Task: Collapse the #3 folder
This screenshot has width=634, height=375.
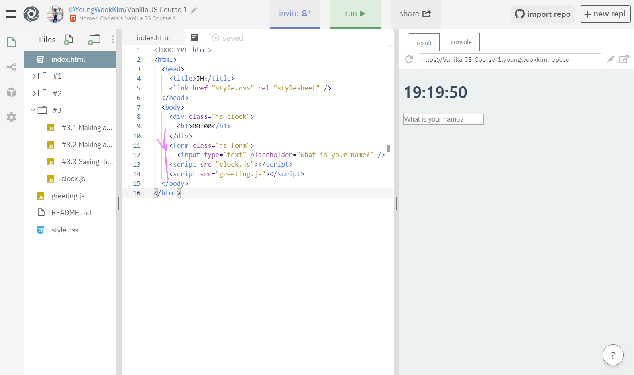Action: click(x=33, y=110)
